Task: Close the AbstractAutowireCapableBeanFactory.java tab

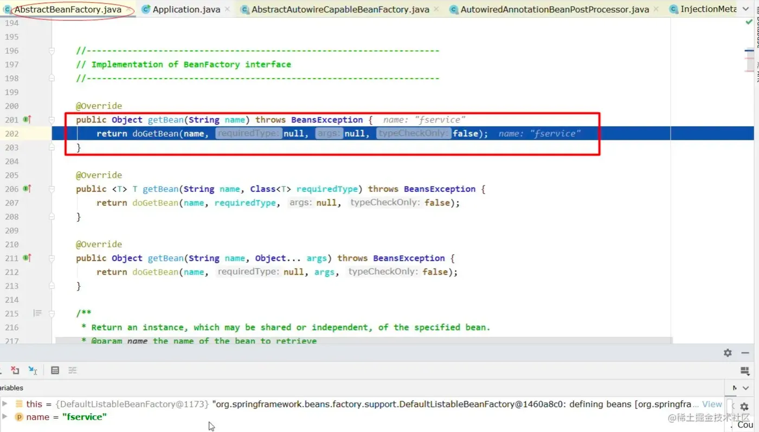Action: coord(436,9)
